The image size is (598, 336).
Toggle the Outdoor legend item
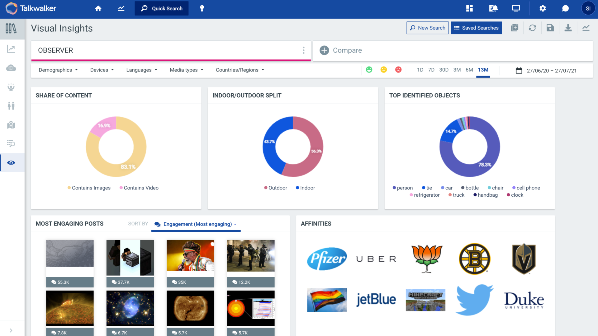click(x=276, y=188)
